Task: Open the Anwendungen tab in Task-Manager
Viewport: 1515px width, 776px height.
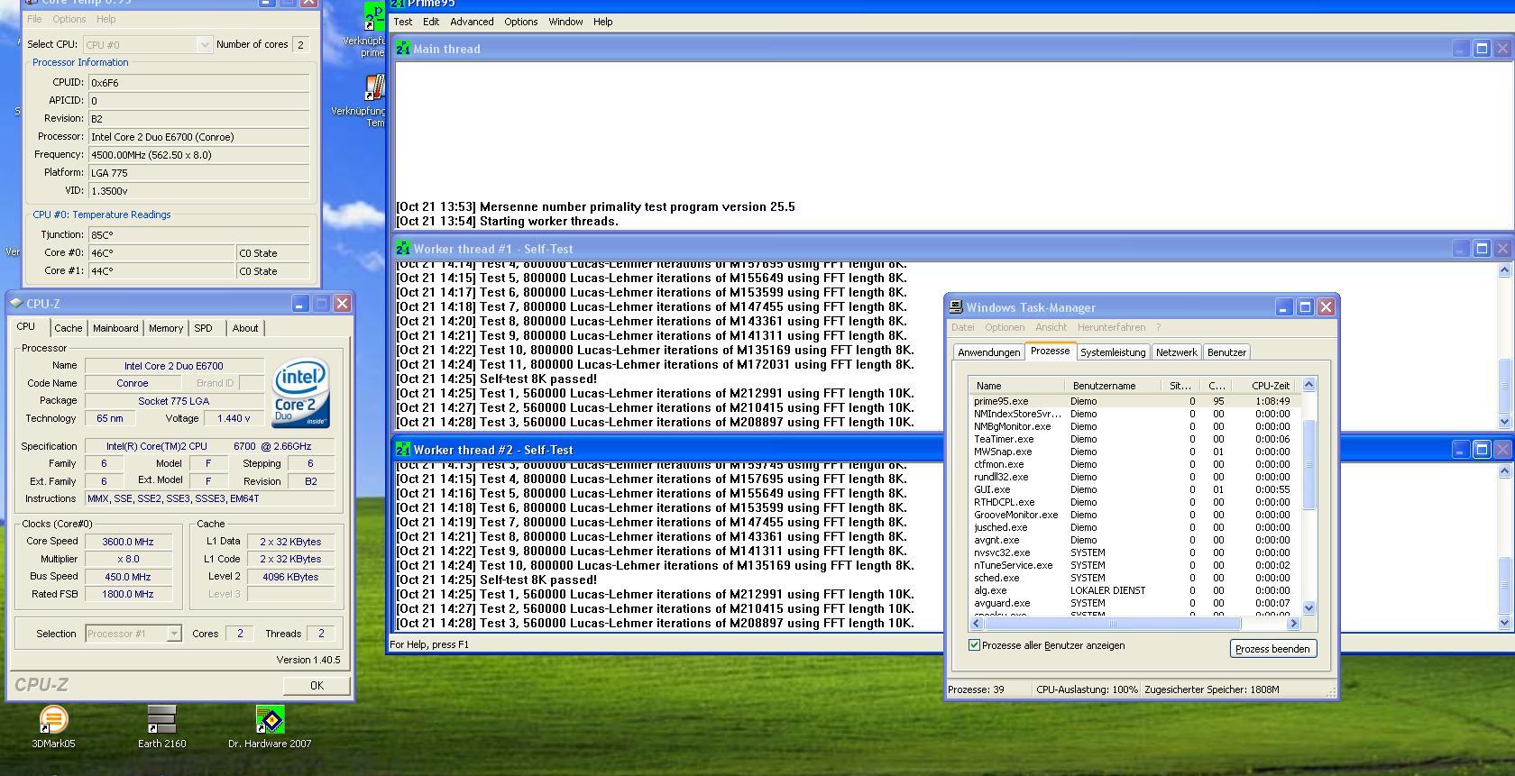Action: coord(989,352)
